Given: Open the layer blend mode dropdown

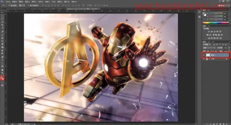Looking at the screenshot, I should [x=209, y=48].
